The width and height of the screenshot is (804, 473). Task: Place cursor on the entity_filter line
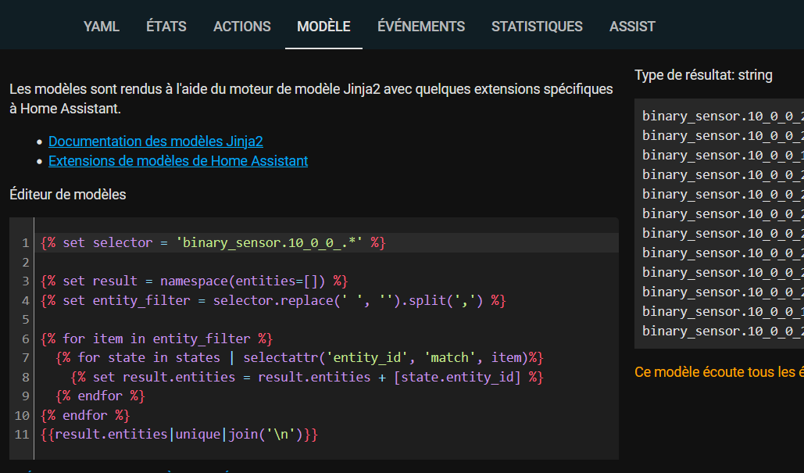coord(326,301)
